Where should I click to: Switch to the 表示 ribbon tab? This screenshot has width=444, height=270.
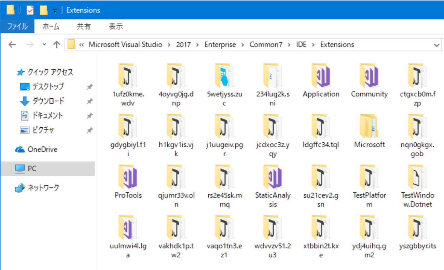click(116, 26)
